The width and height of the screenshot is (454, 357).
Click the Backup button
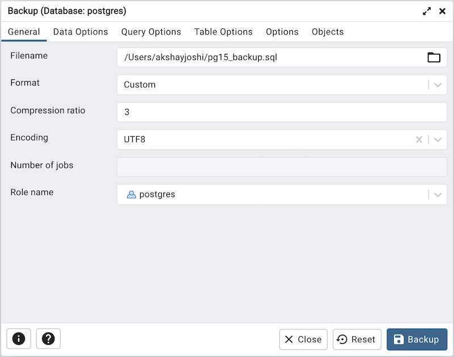point(417,339)
